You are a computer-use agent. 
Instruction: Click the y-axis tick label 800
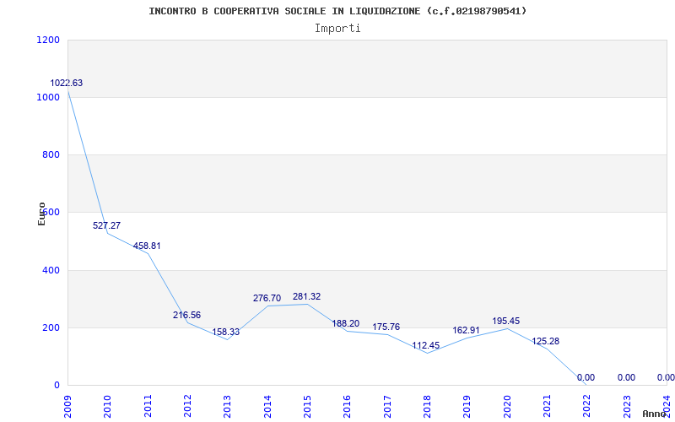click(51, 154)
